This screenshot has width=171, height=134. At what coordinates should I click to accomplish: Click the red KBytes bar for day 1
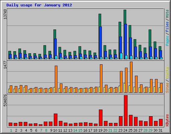[10, 124]
